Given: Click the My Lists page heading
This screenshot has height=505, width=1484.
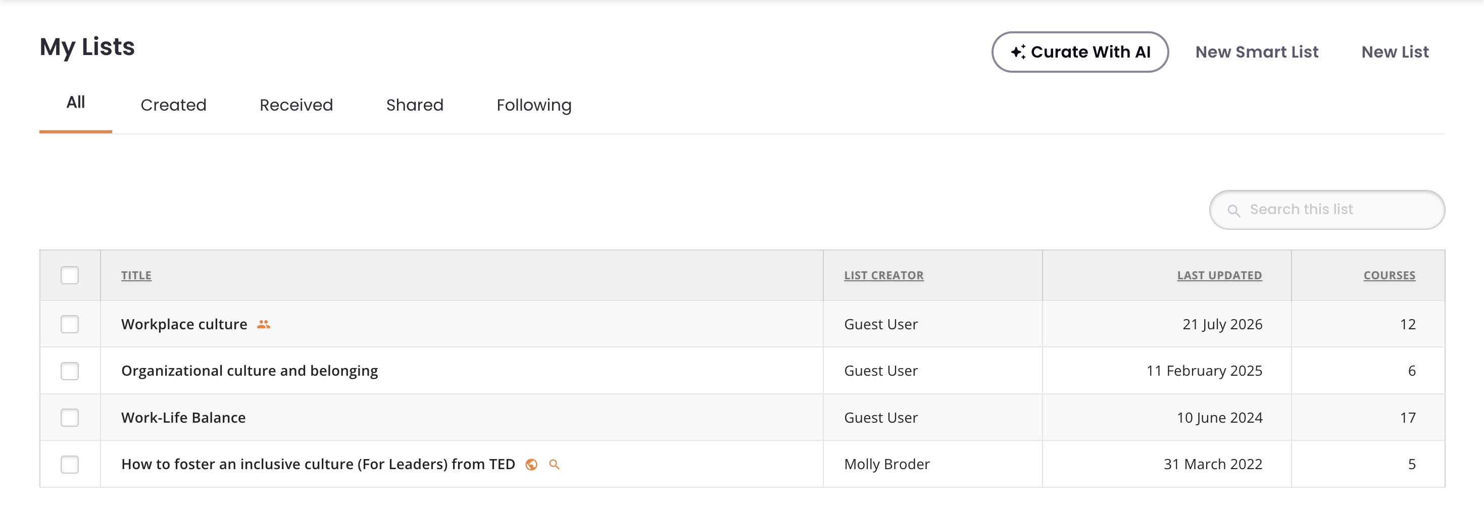Looking at the screenshot, I should 87,46.
